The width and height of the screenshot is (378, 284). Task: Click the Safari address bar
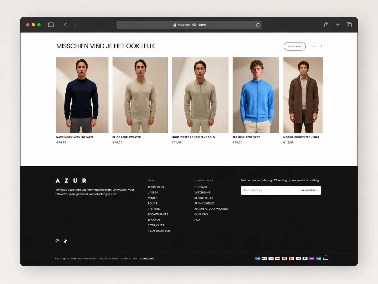189,25
